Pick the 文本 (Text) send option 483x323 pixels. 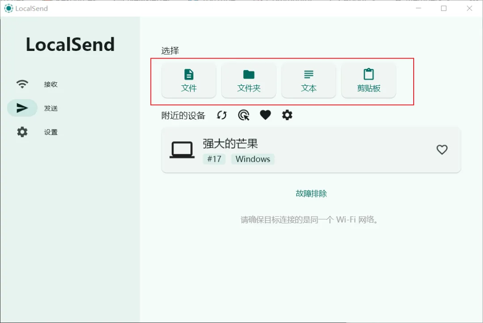click(308, 80)
